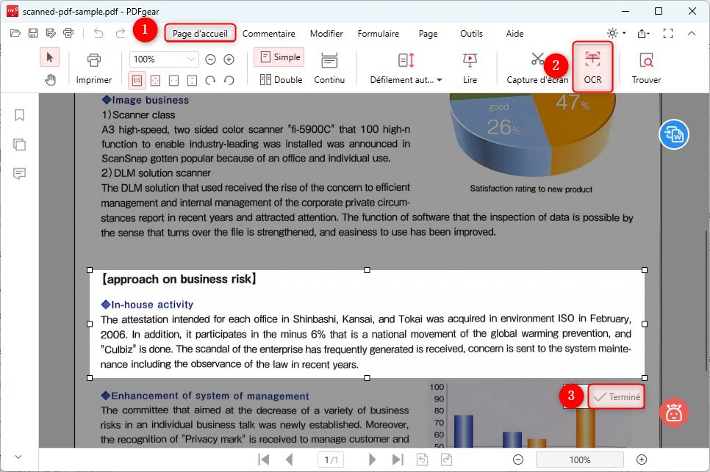Viewport: 710px width, 472px height.
Task: Click the page number input field
Action: [330, 459]
